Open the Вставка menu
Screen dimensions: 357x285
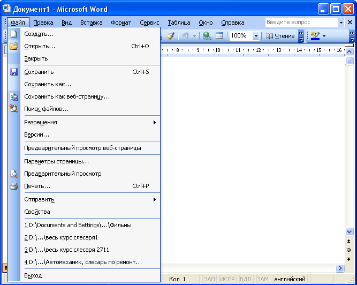click(92, 22)
